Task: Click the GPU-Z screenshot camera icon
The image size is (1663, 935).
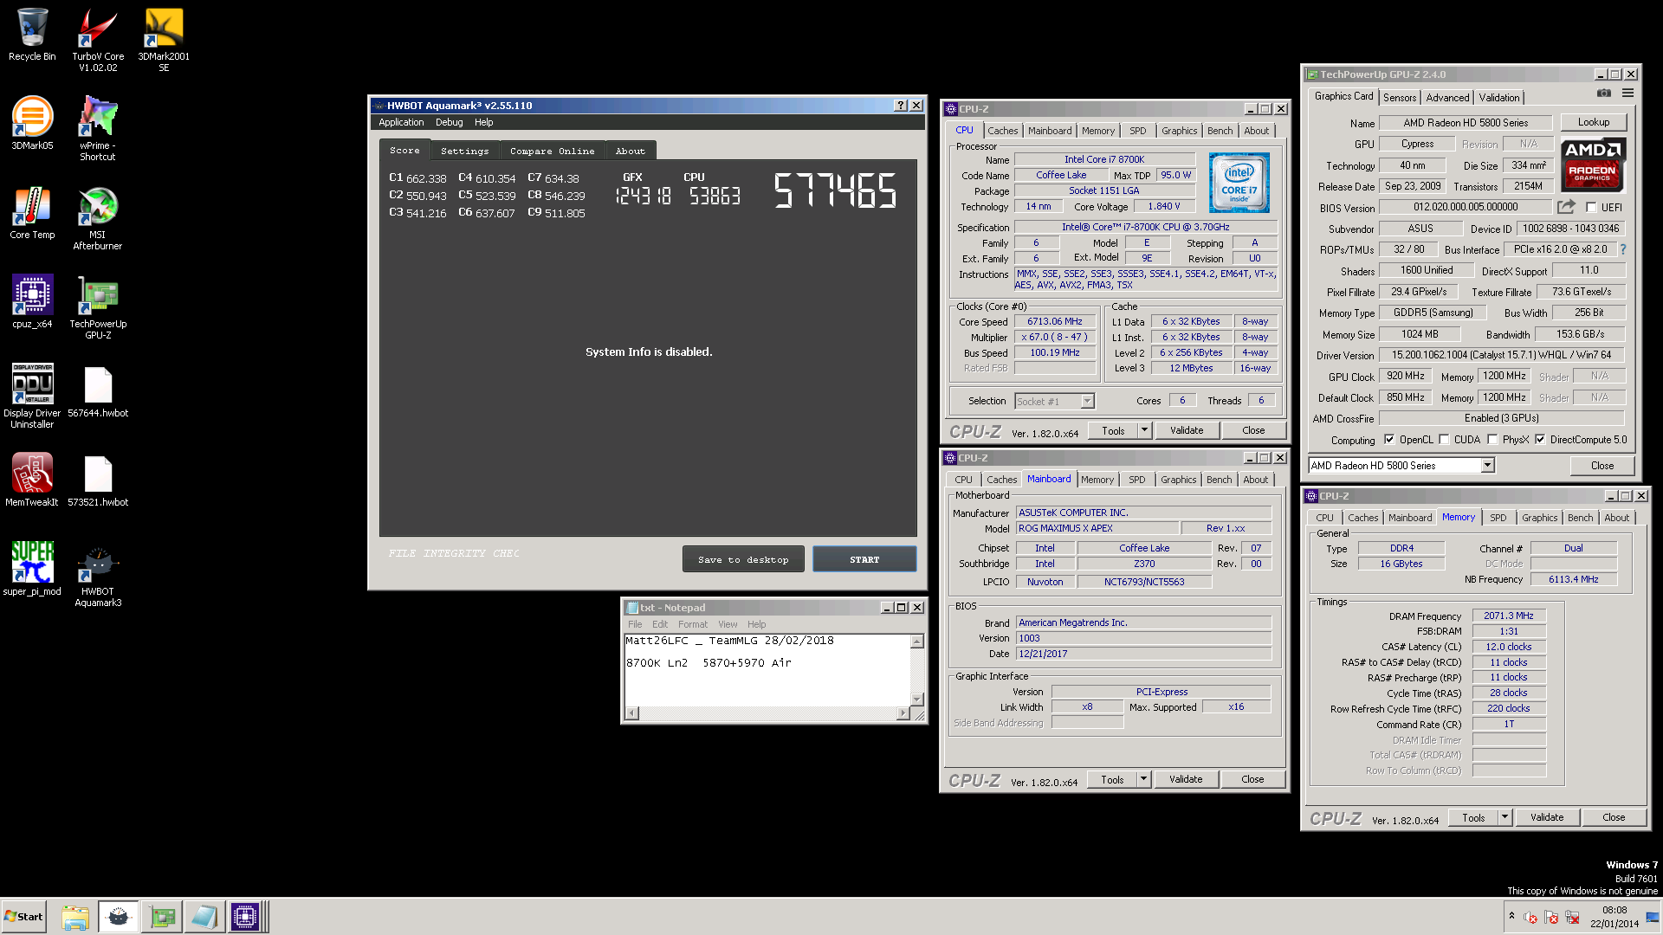Action: click(x=1604, y=93)
